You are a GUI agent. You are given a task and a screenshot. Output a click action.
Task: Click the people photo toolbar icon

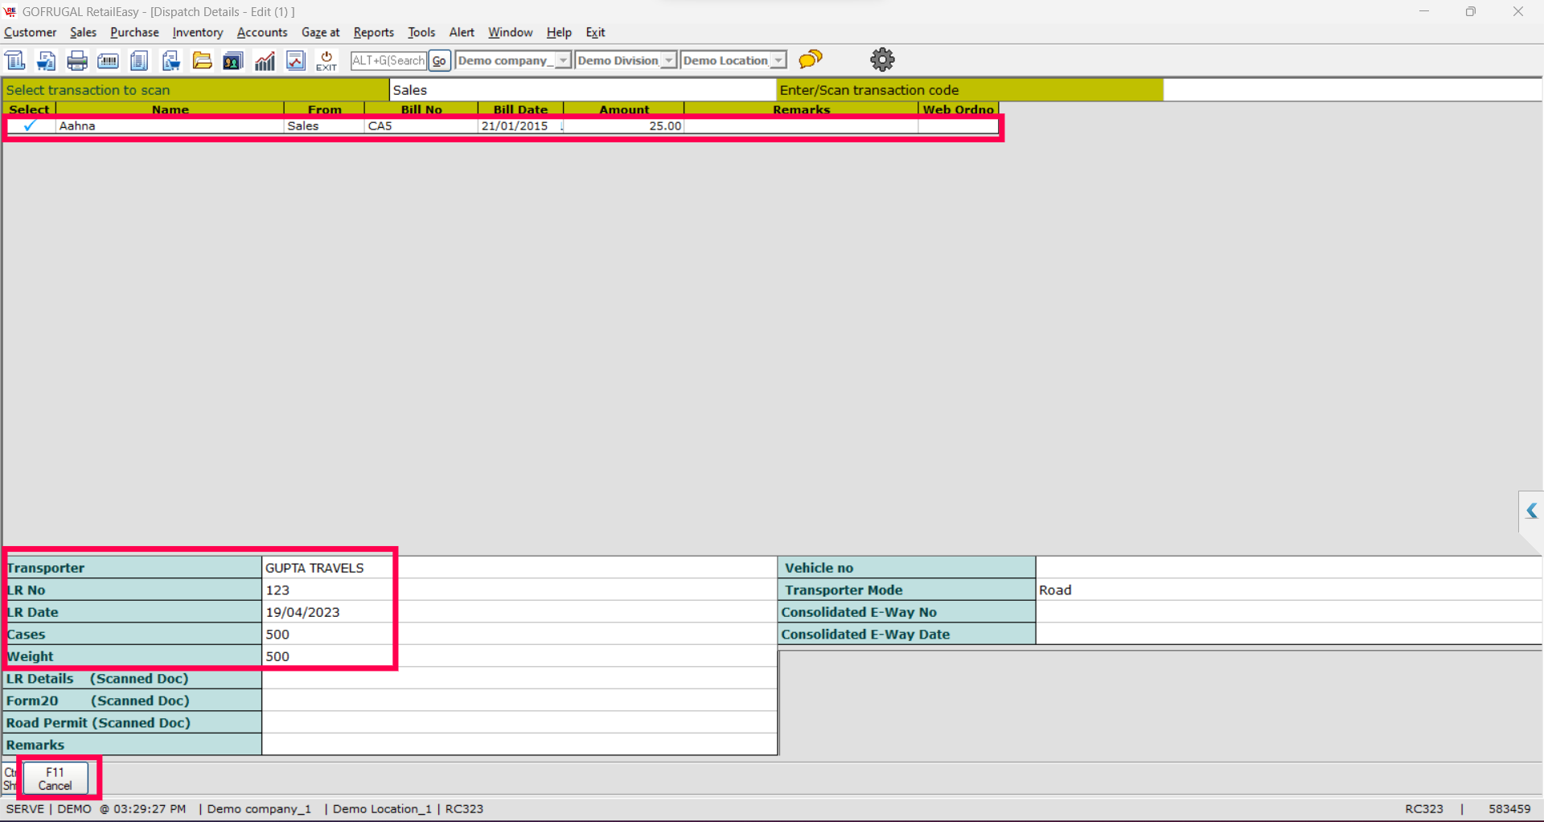pos(233,60)
